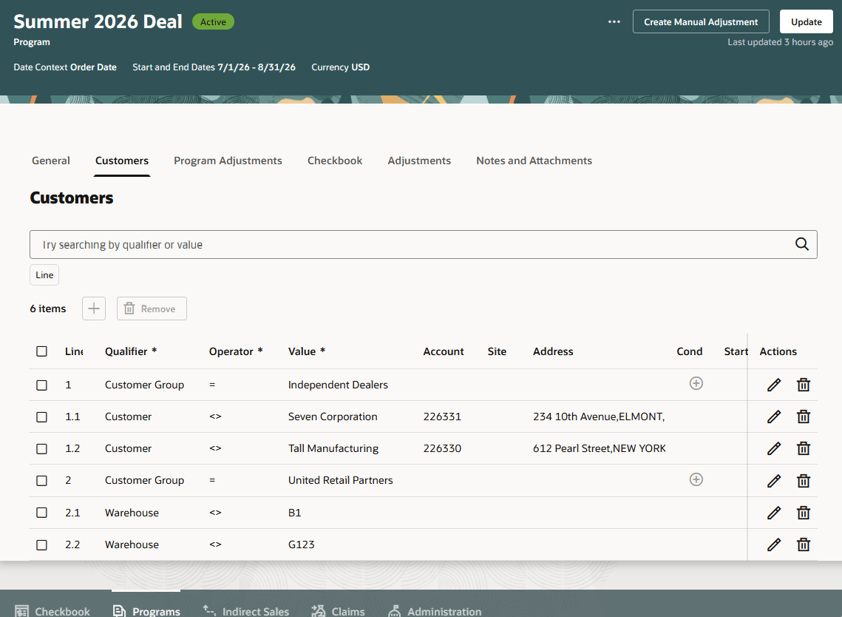
Task: Check the line 2.1 row checkbox
Action: (x=42, y=513)
